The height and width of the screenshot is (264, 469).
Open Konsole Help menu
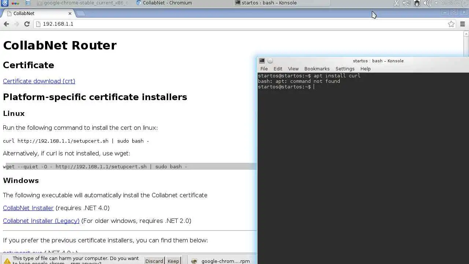365,69
